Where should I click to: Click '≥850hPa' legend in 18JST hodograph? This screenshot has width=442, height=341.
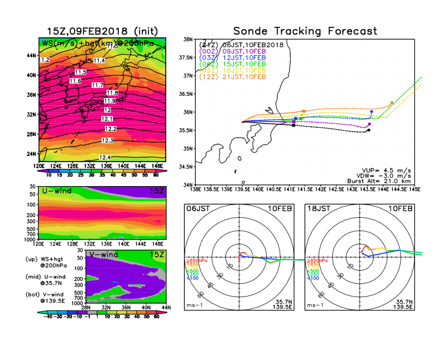(x=317, y=261)
